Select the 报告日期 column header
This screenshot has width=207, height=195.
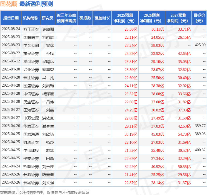11,18
